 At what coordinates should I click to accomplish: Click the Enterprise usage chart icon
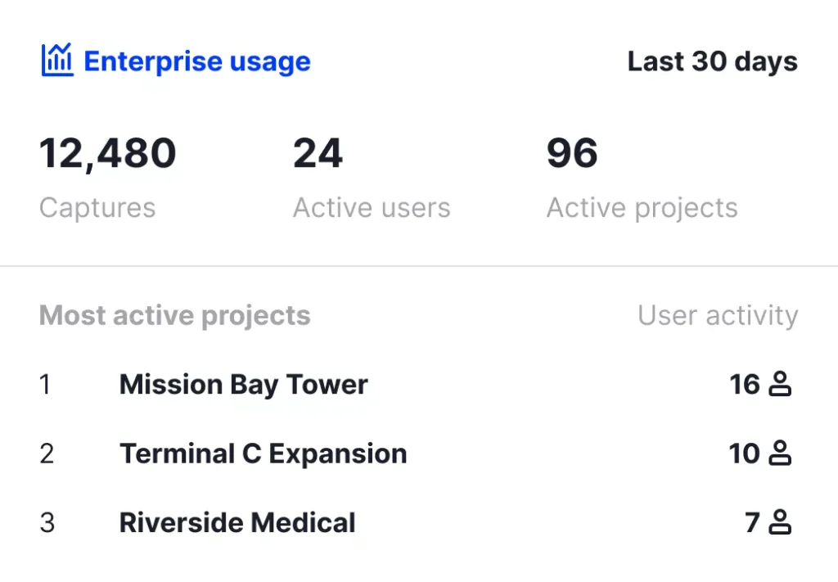tap(57, 60)
